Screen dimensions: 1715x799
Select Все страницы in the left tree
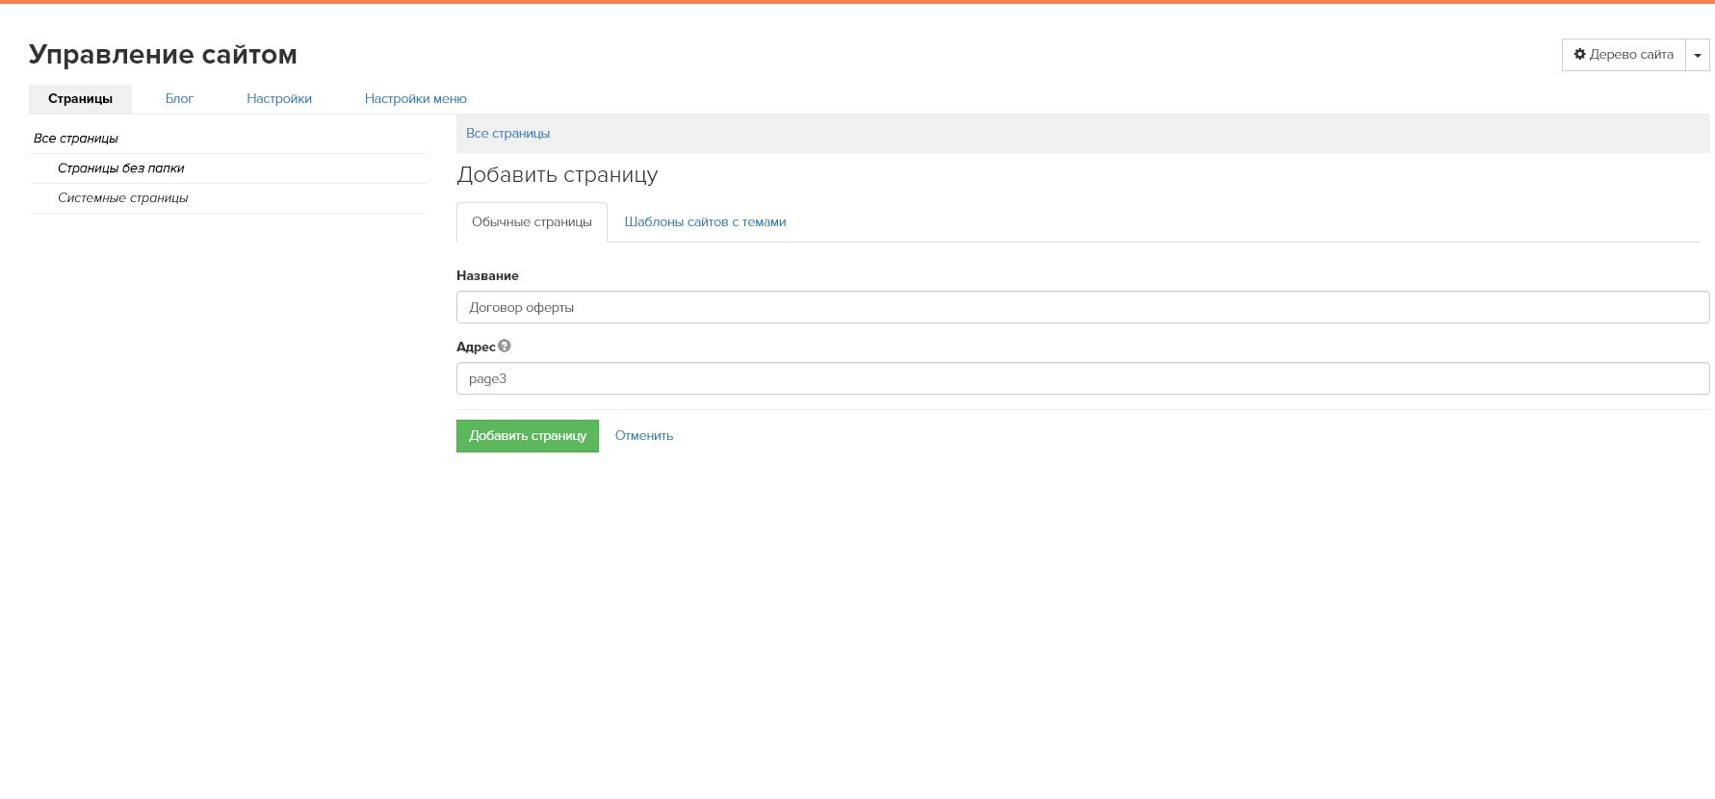click(76, 139)
